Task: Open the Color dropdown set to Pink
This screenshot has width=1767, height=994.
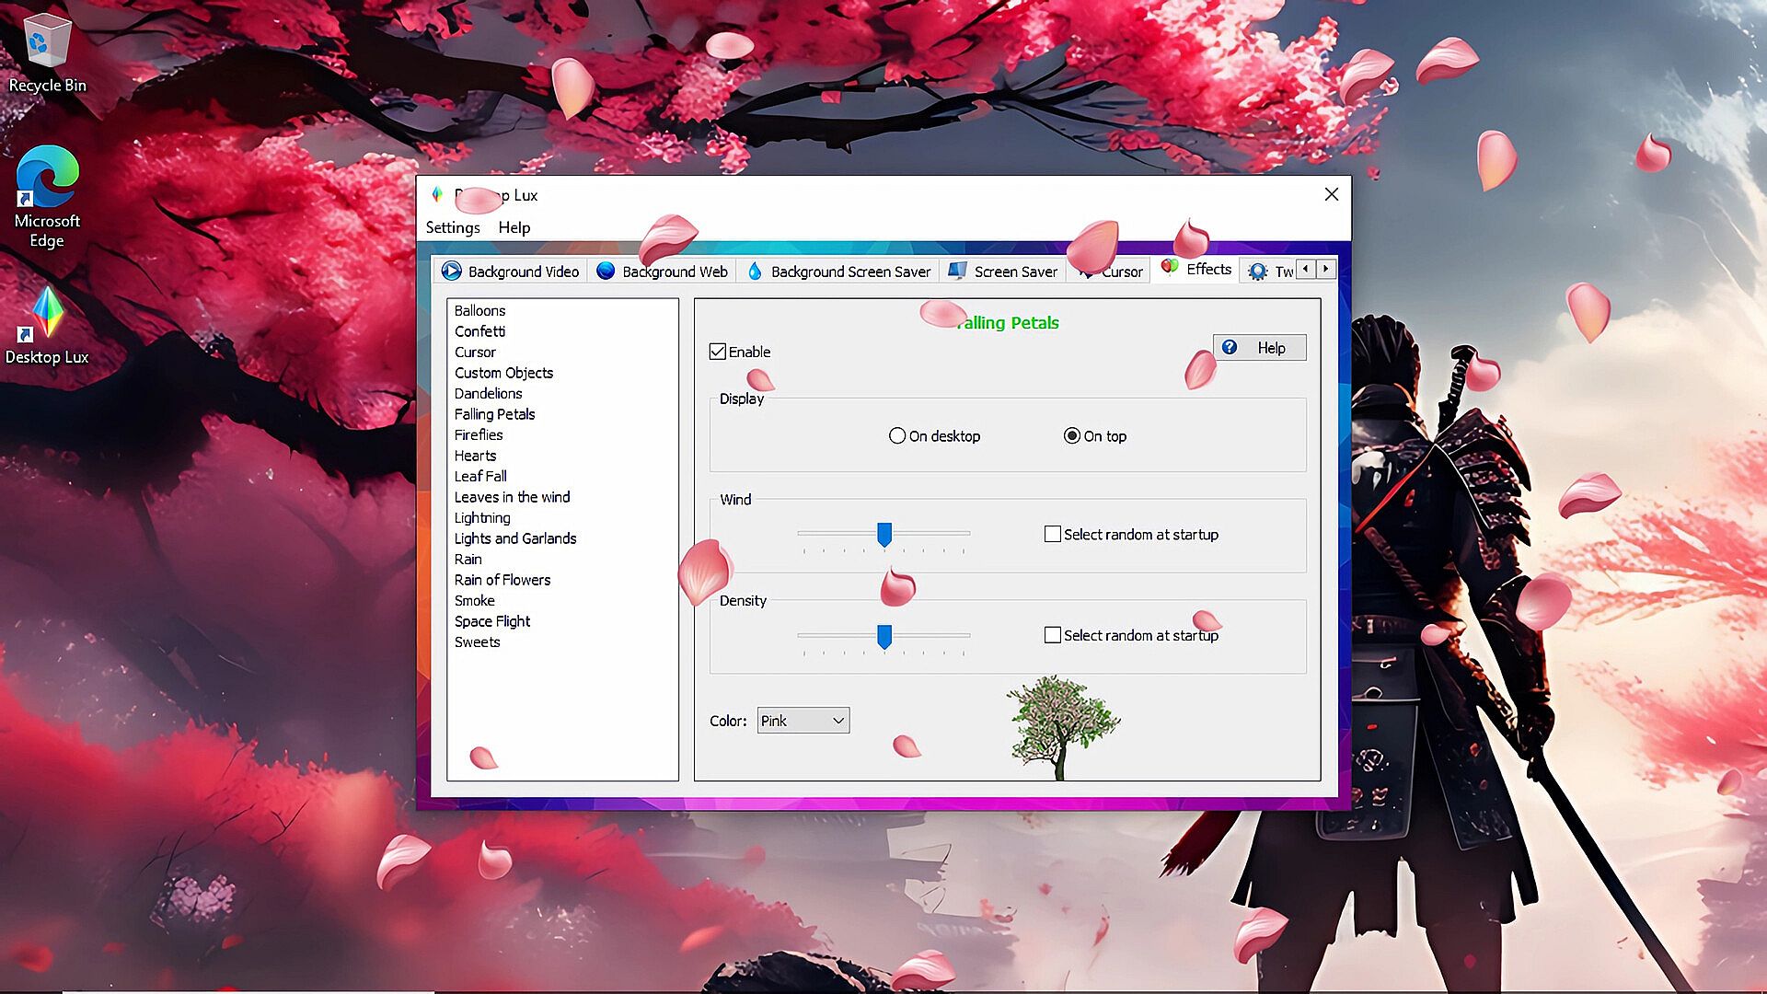Action: tap(803, 721)
